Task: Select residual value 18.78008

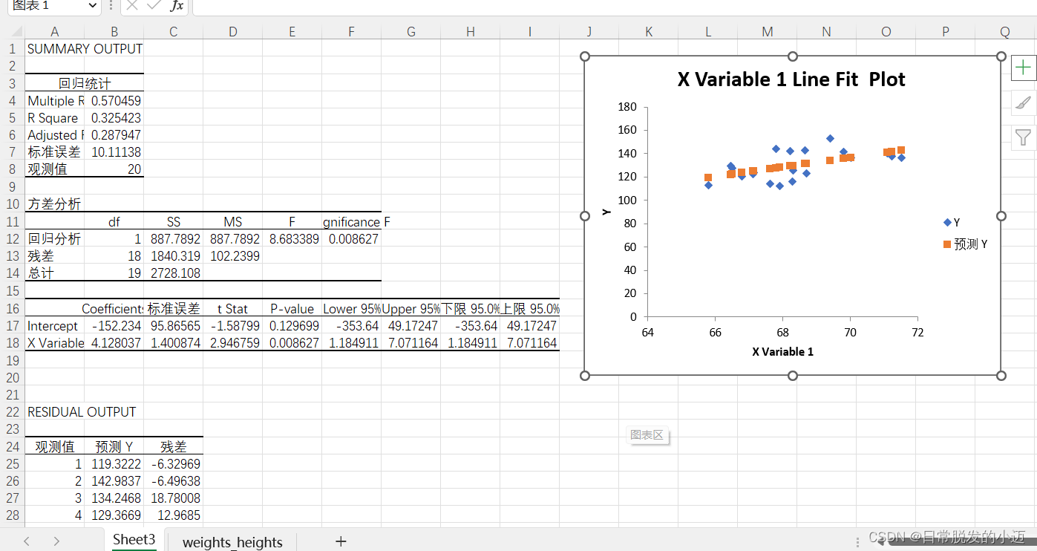Action: (173, 498)
